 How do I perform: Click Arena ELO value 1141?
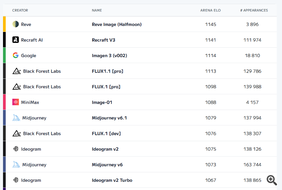click(x=211, y=40)
